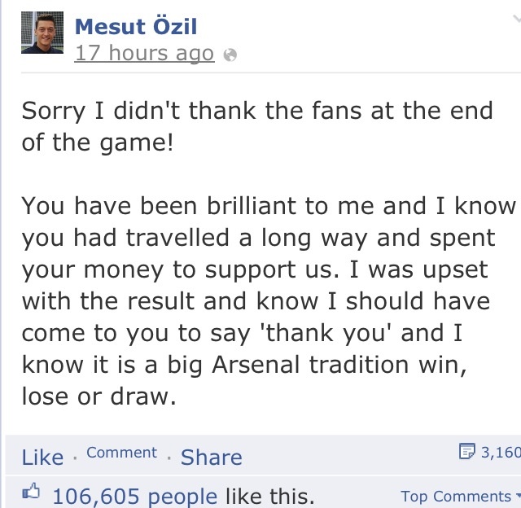The height and width of the screenshot is (508, 521).
Task: Share this post via Share link
Action: pyautogui.click(x=211, y=458)
